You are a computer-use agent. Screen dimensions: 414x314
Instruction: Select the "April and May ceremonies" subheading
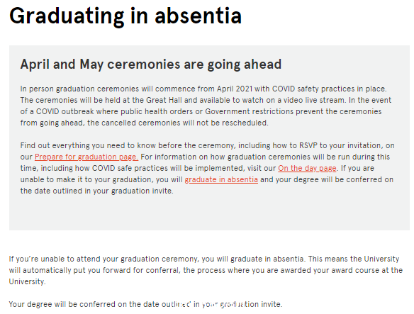pyautogui.click(x=151, y=65)
